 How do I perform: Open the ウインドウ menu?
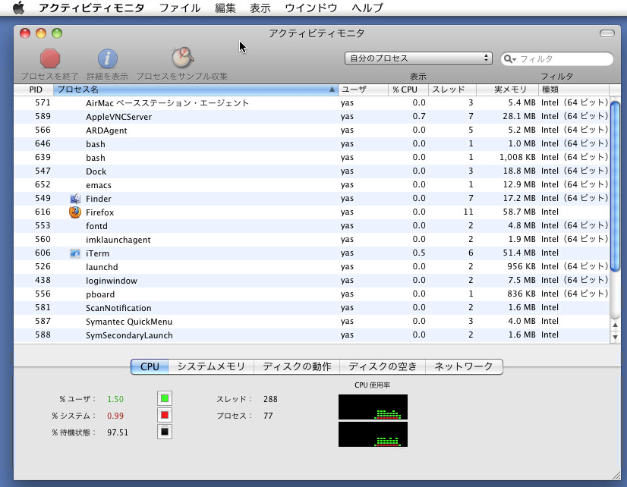(x=311, y=8)
